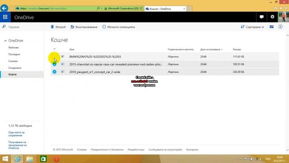Open the red round app on taskbar
Image resolution: width=289 pixels, height=163 pixels.
click(56, 159)
